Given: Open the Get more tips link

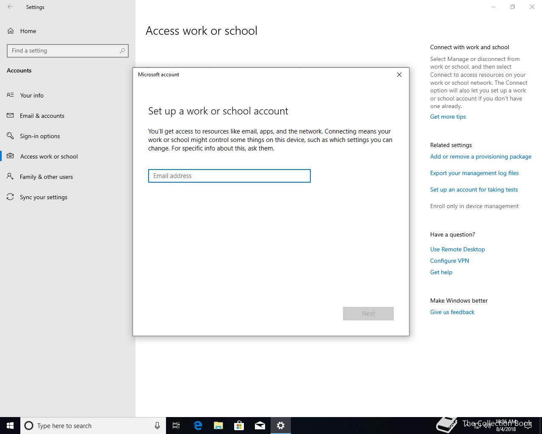Looking at the screenshot, I should (448, 117).
